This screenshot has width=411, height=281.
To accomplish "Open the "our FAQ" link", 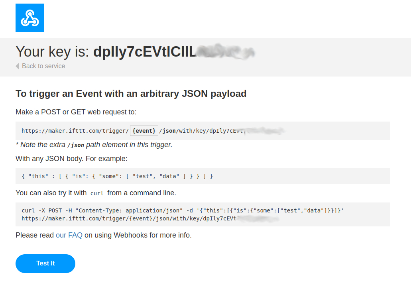I will pos(69,235).
